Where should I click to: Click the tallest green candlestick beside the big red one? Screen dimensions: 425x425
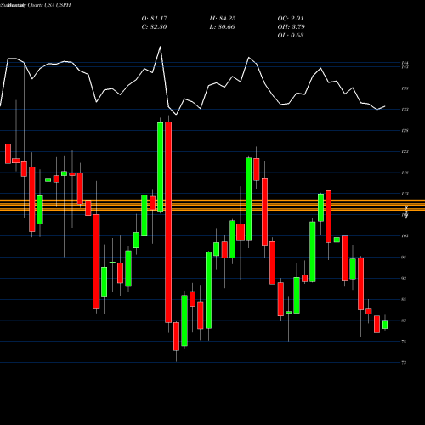[161, 167]
